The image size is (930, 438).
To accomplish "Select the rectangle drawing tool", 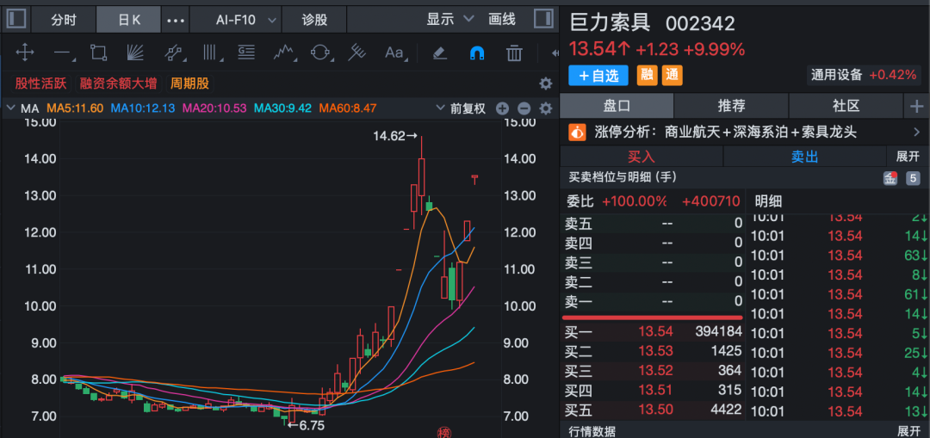I will 98,53.
